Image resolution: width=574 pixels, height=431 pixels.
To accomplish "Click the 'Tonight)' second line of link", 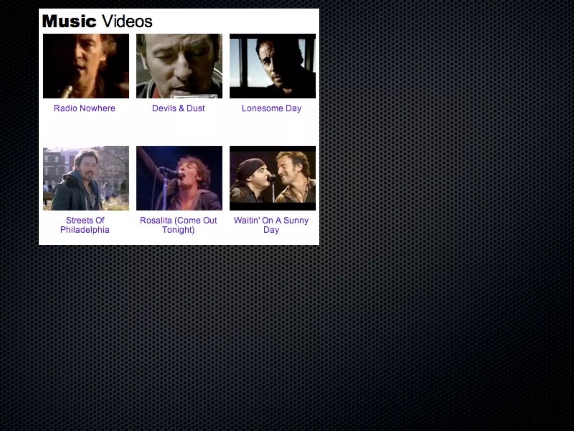I will pyautogui.click(x=178, y=230).
